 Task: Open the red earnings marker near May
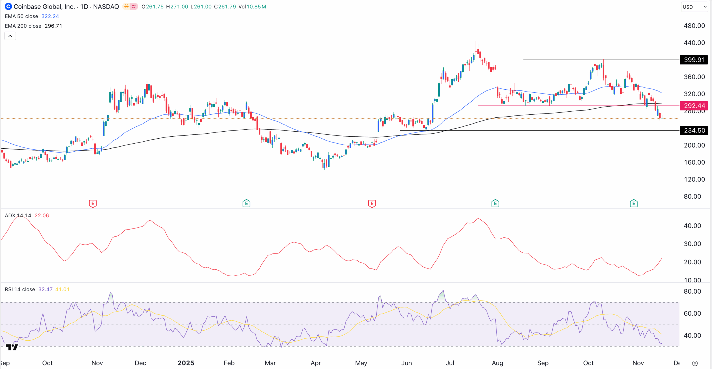pyautogui.click(x=372, y=203)
